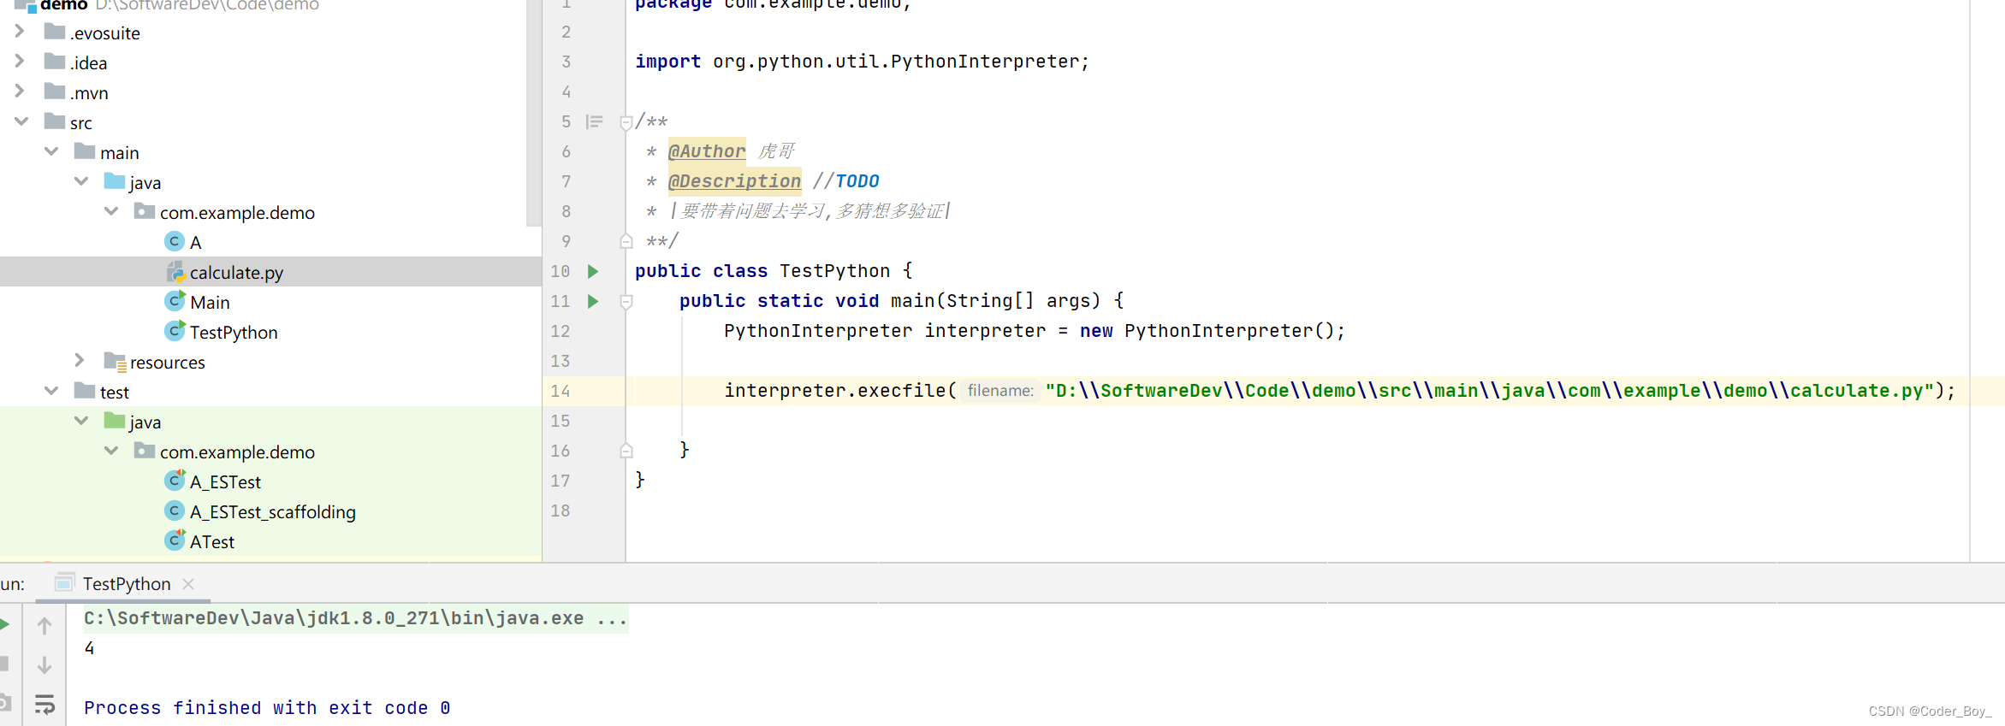Click the import PythonInterpreter statement

(862, 62)
